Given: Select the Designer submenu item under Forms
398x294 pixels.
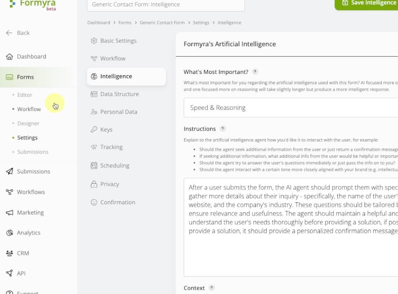Looking at the screenshot, I should (28, 123).
